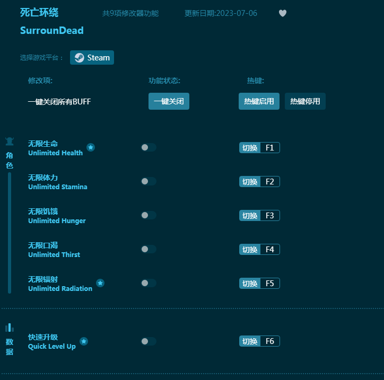Toggle Unlimited Health switch on
The image size is (384, 380).
click(149, 147)
